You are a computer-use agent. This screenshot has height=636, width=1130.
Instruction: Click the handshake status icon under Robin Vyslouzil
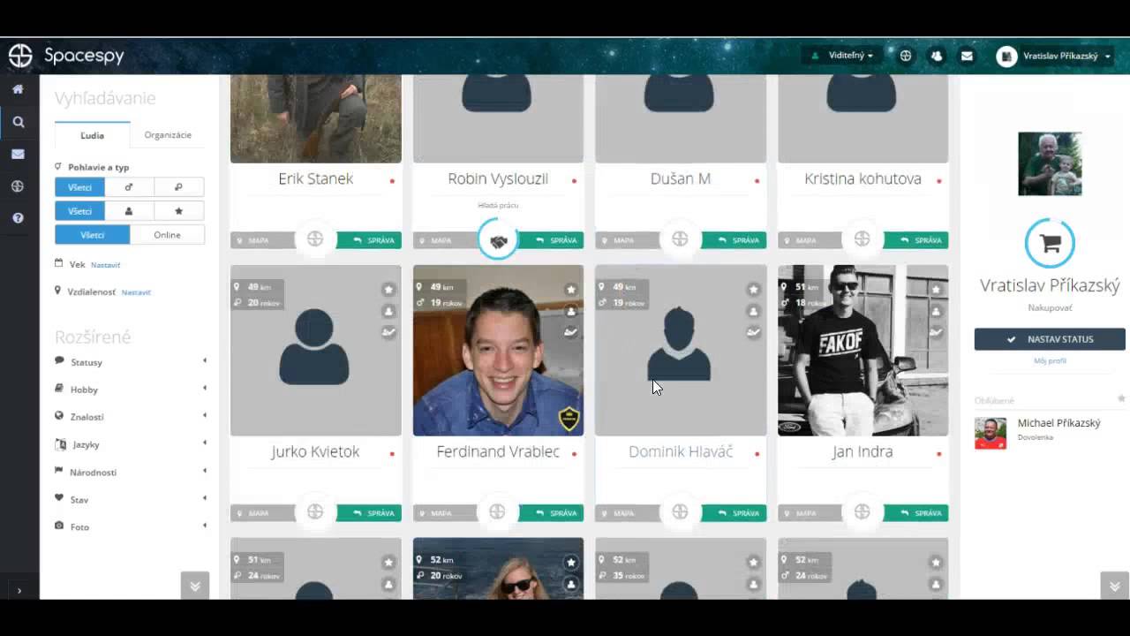(x=498, y=240)
